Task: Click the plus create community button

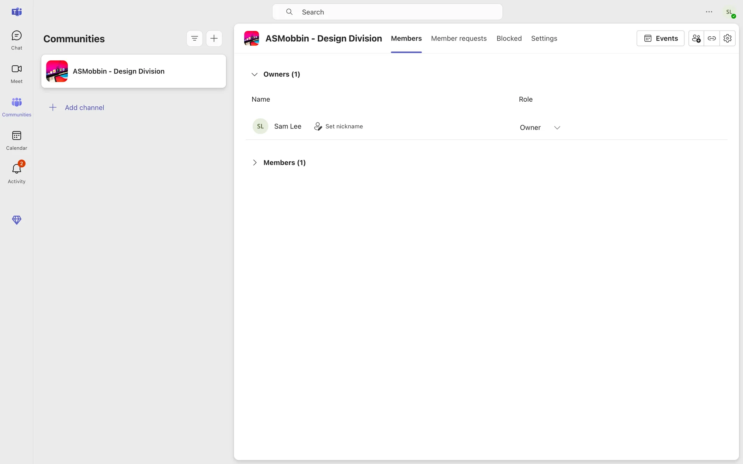Action: tap(214, 39)
